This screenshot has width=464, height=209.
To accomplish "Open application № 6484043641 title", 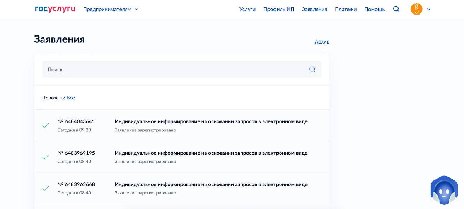I will (x=211, y=121).
